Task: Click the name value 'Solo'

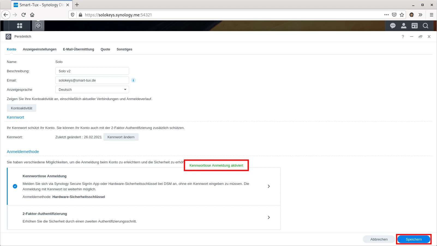Action: coord(59,62)
